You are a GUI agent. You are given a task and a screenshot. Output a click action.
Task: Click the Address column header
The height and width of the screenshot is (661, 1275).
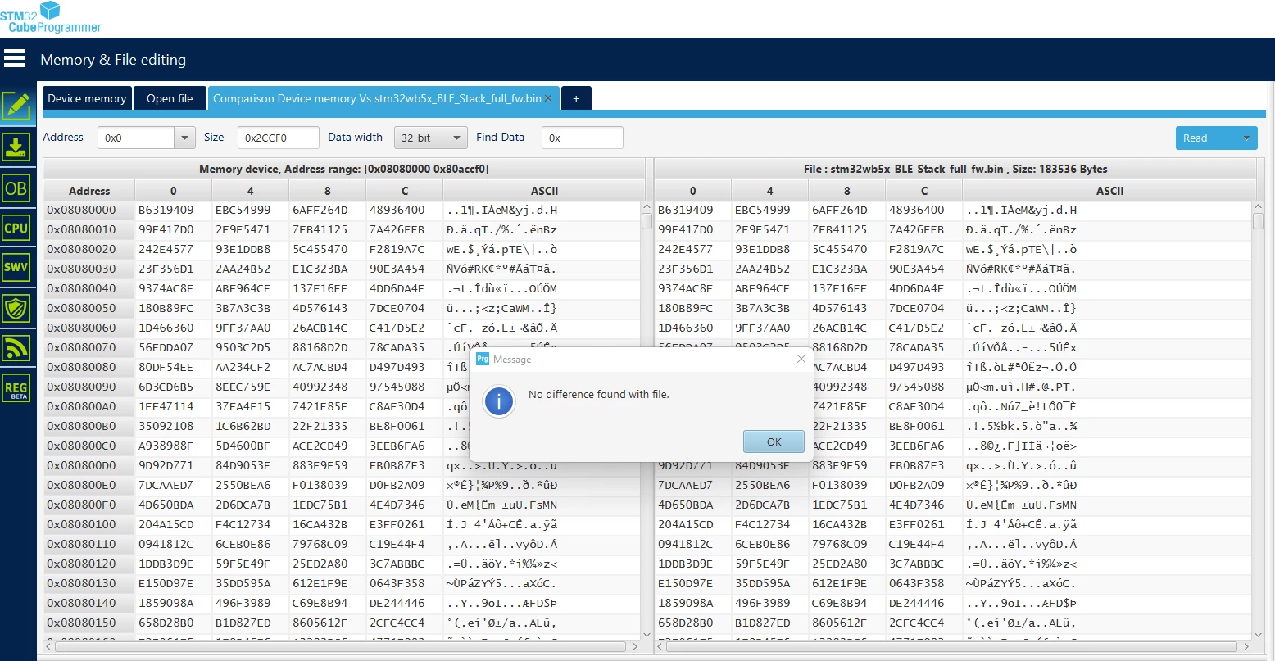click(x=89, y=191)
